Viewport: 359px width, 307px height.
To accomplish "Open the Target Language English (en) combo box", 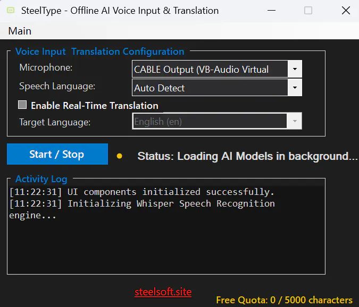I will pyautogui.click(x=217, y=121).
